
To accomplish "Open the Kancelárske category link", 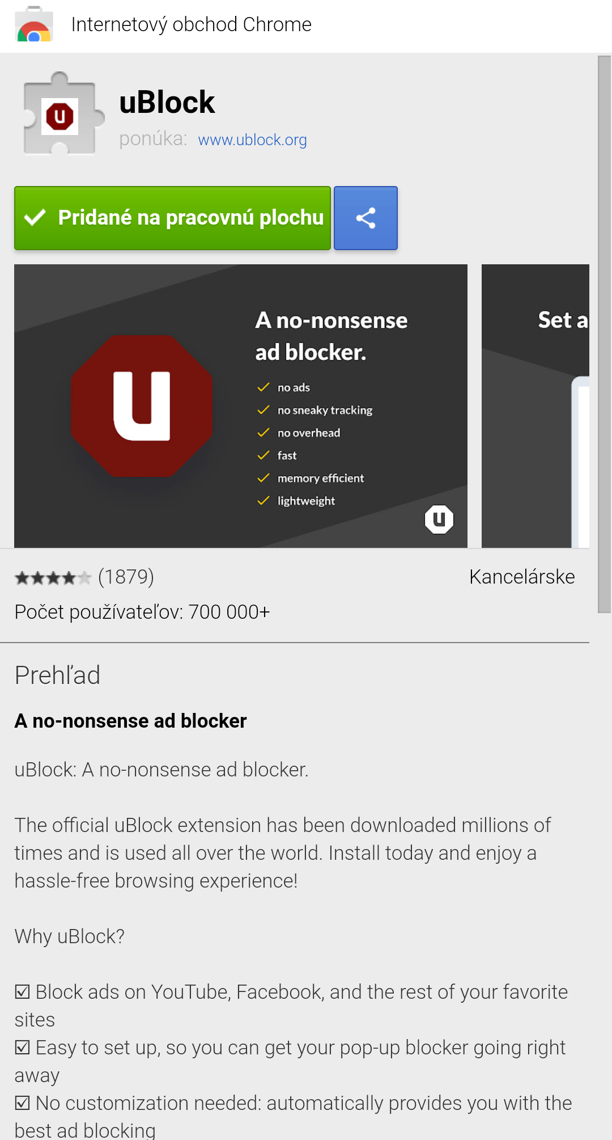I will (x=521, y=577).
